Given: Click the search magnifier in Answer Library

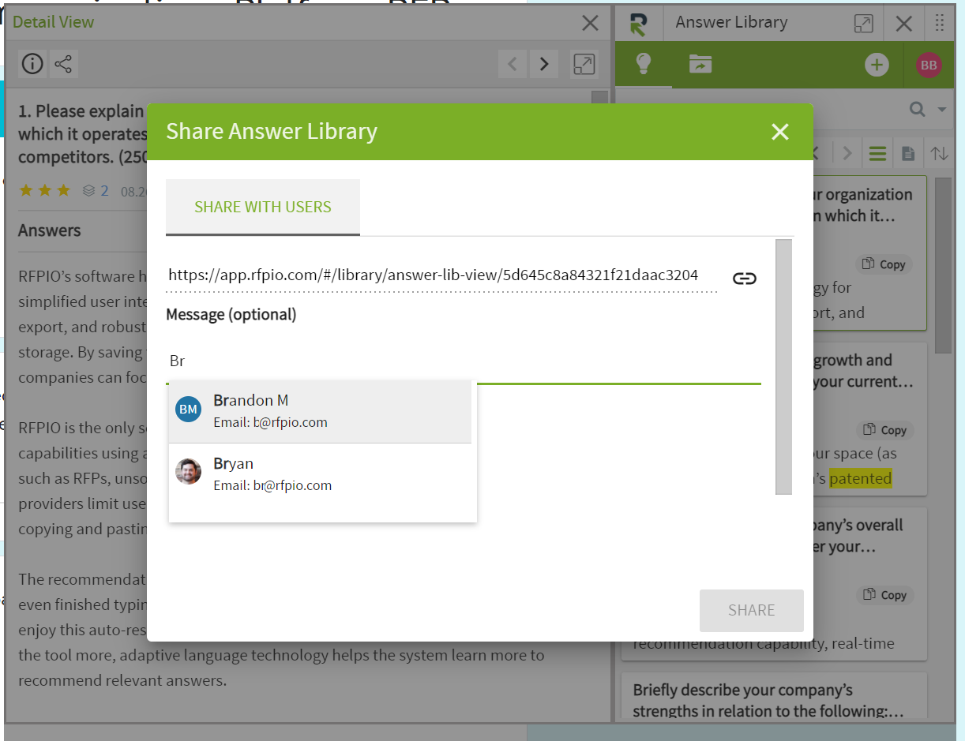Looking at the screenshot, I should click(918, 110).
